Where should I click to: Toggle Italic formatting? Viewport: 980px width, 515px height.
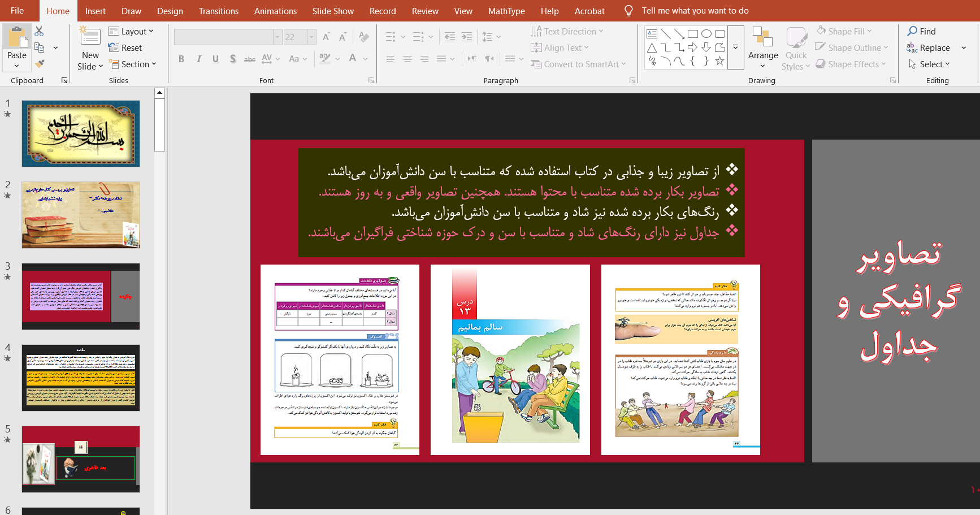(198, 59)
